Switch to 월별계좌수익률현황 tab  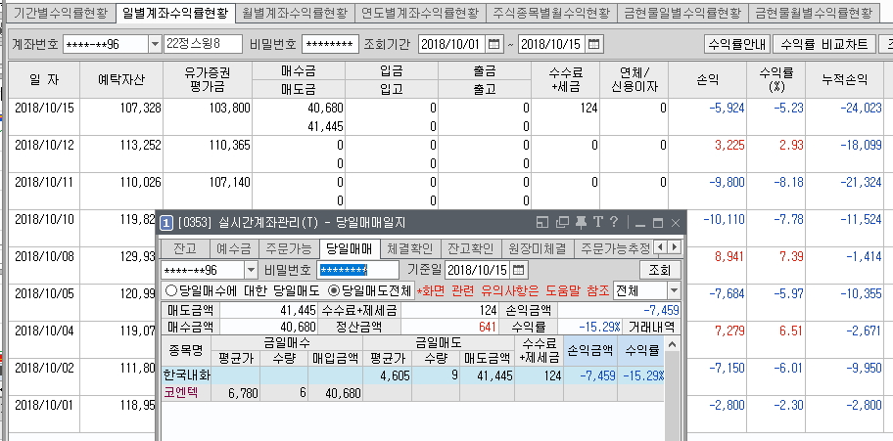(x=294, y=14)
